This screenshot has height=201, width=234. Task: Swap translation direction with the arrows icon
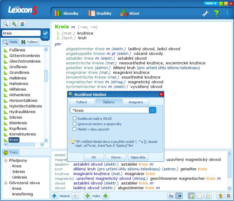(x=22, y=24)
